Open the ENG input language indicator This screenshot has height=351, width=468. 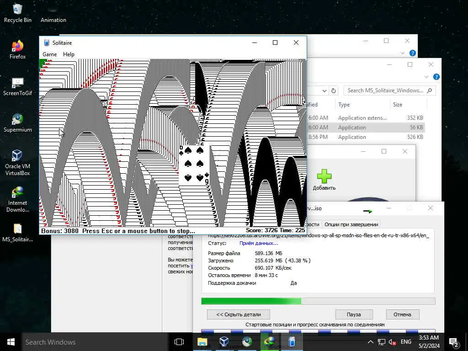406,342
